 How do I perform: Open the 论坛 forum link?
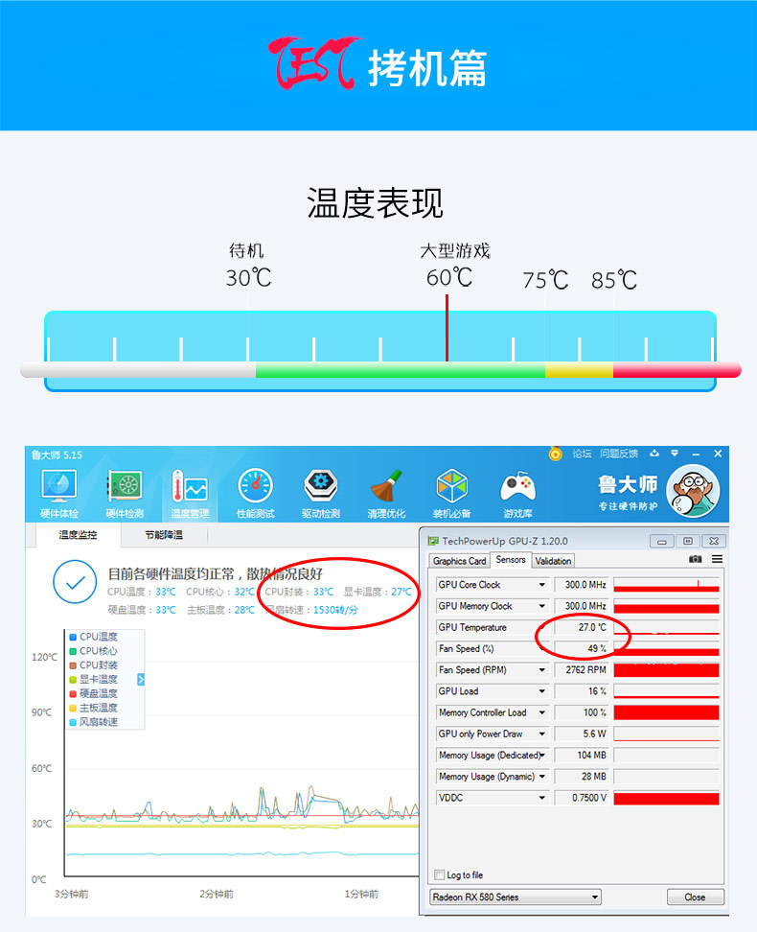(582, 454)
